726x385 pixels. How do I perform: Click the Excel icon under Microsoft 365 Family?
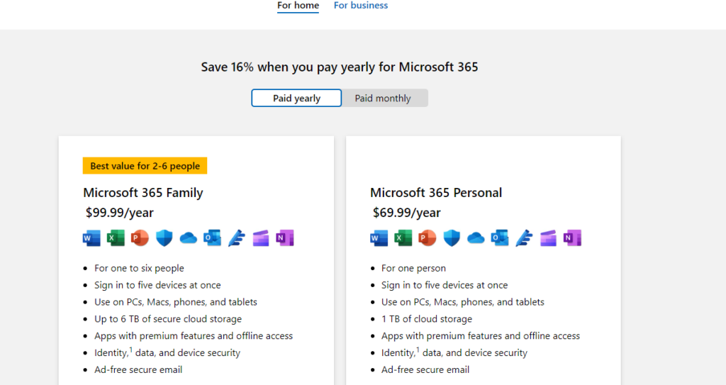click(116, 238)
